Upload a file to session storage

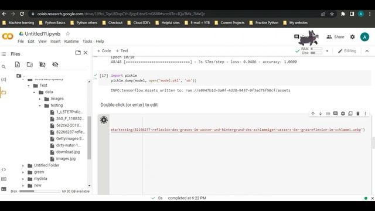[x=18, y=64]
